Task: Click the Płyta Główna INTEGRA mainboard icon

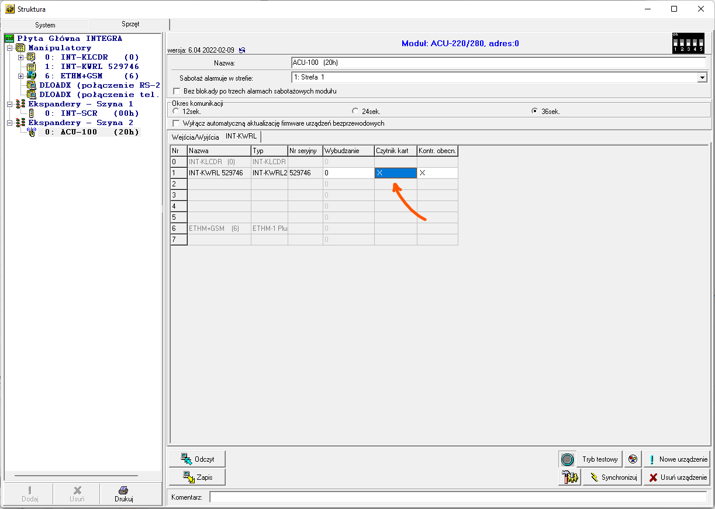Action: coord(9,39)
